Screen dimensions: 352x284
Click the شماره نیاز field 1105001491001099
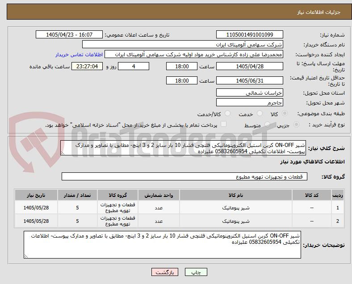click(249, 34)
